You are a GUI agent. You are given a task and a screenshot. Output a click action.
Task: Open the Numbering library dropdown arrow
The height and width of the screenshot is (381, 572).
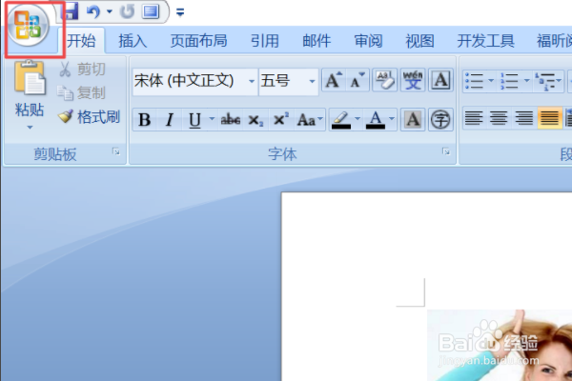(527, 81)
